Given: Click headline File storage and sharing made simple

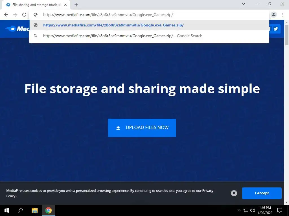Looking at the screenshot, I should point(142,89).
